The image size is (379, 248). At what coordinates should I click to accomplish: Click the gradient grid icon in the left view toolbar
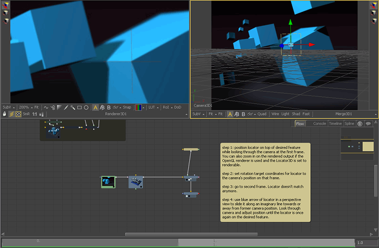coord(59,107)
